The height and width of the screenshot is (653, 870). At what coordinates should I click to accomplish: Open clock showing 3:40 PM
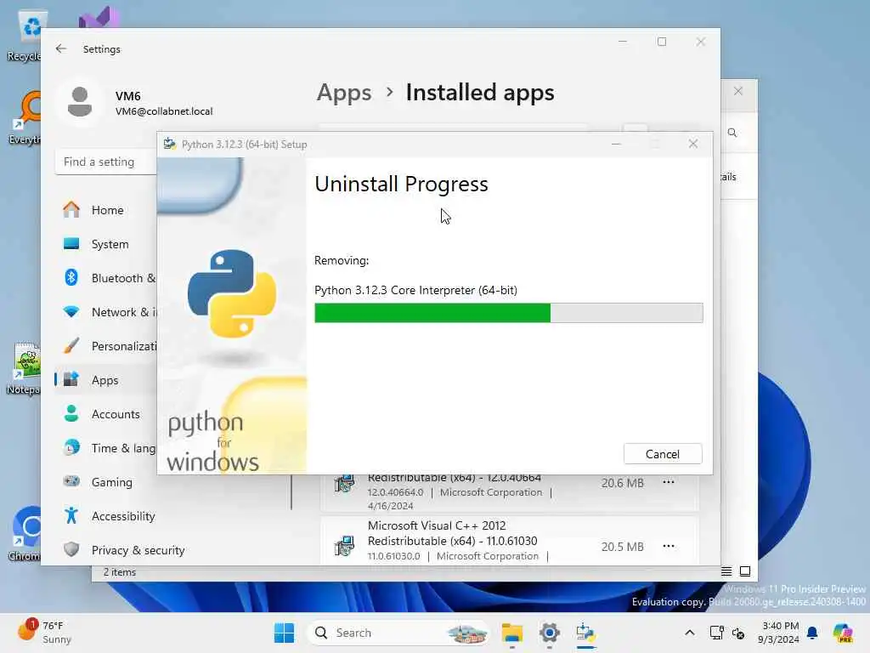click(x=780, y=633)
